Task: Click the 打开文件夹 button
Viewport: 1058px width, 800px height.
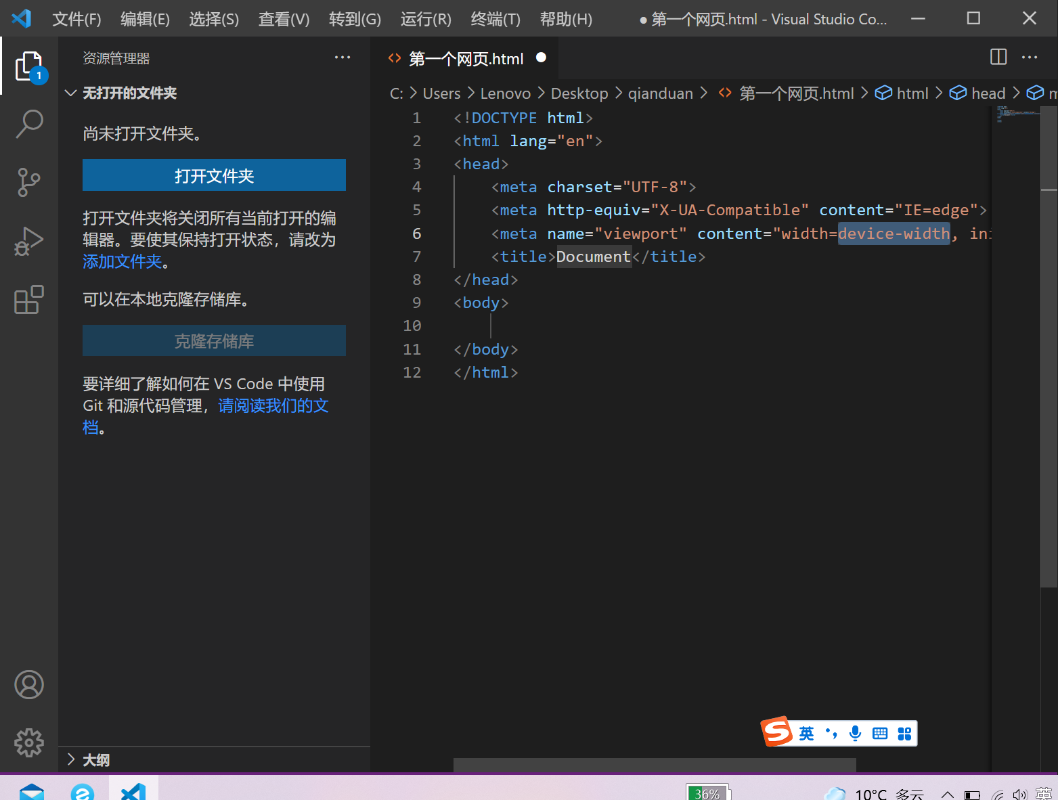Action: [x=214, y=175]
